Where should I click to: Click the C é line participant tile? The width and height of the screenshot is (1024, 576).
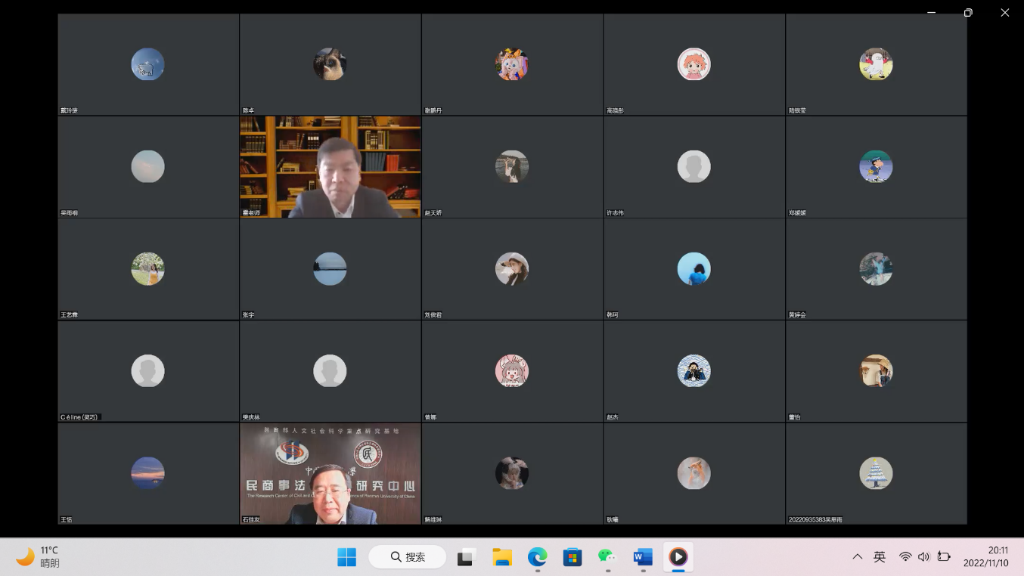coord(148,371)
